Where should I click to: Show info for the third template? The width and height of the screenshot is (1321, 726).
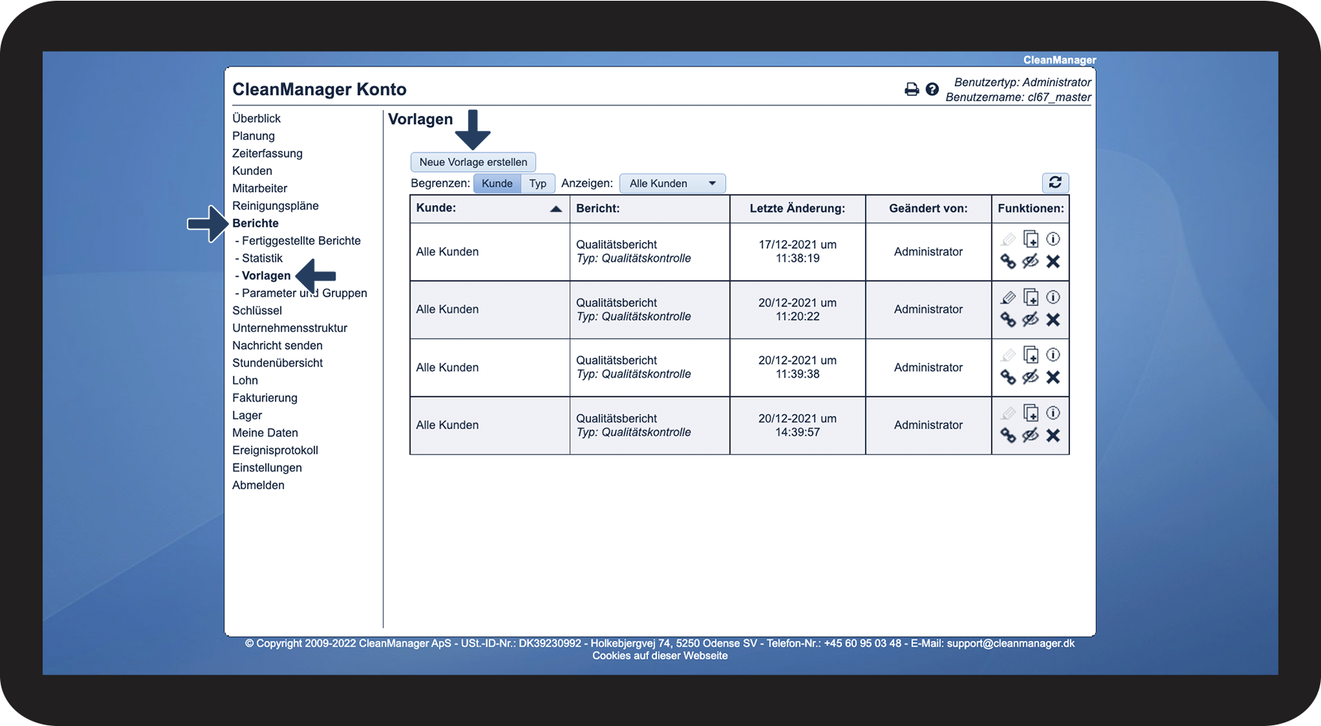[1053, 355]
